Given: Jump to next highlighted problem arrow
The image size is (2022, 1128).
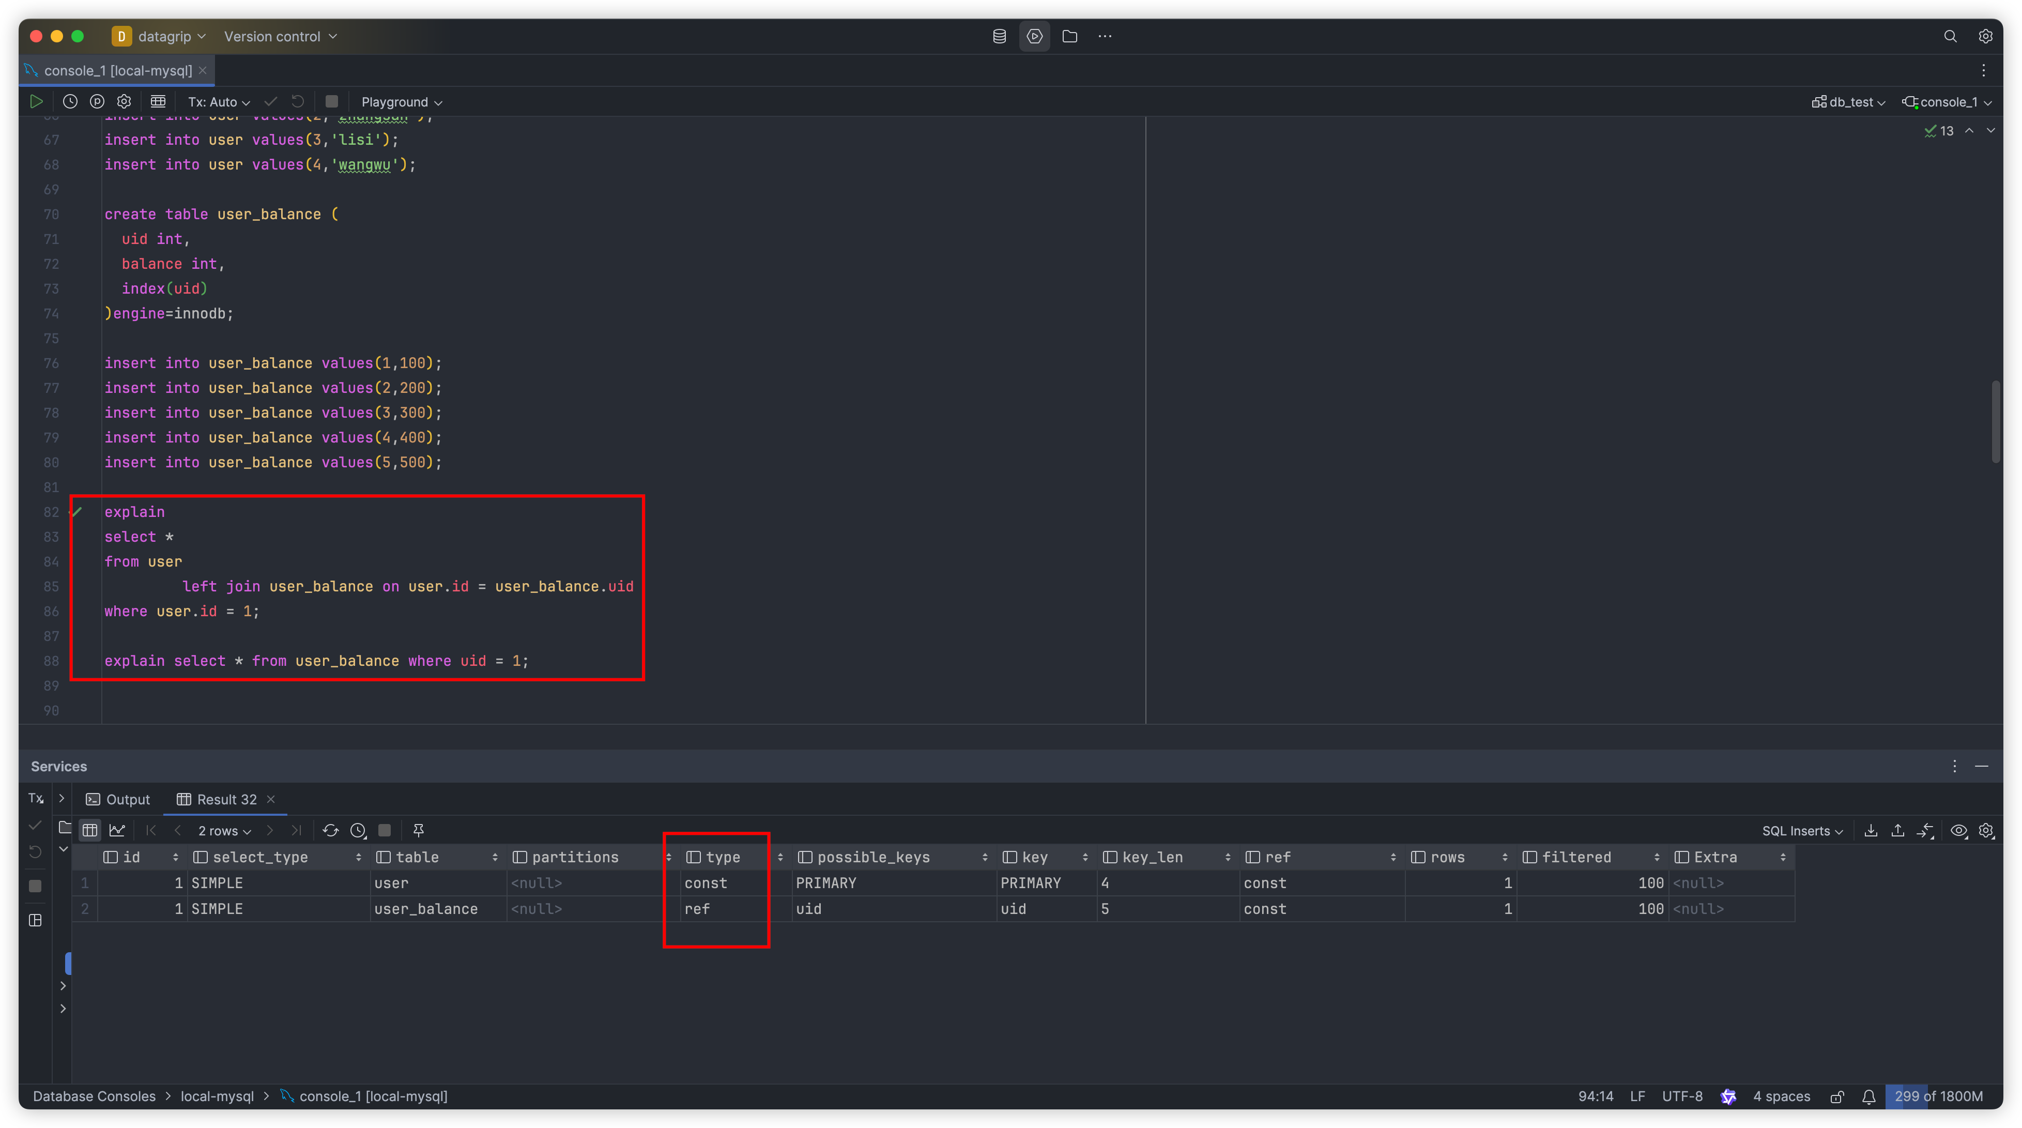Looking at the screenshot, I should (x=1992, y=130).
